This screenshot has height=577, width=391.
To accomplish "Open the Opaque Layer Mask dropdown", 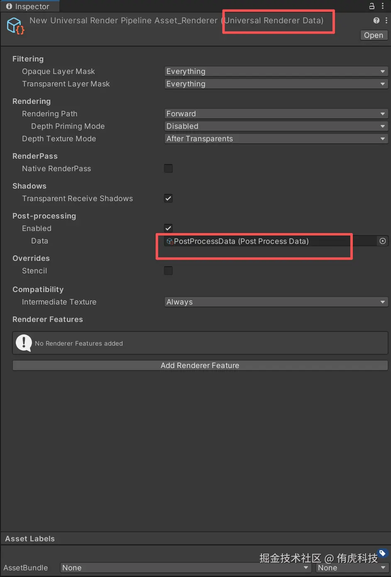I will (276, 71).
